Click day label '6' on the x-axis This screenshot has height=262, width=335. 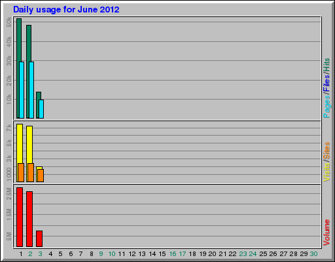tap(71, 254)
